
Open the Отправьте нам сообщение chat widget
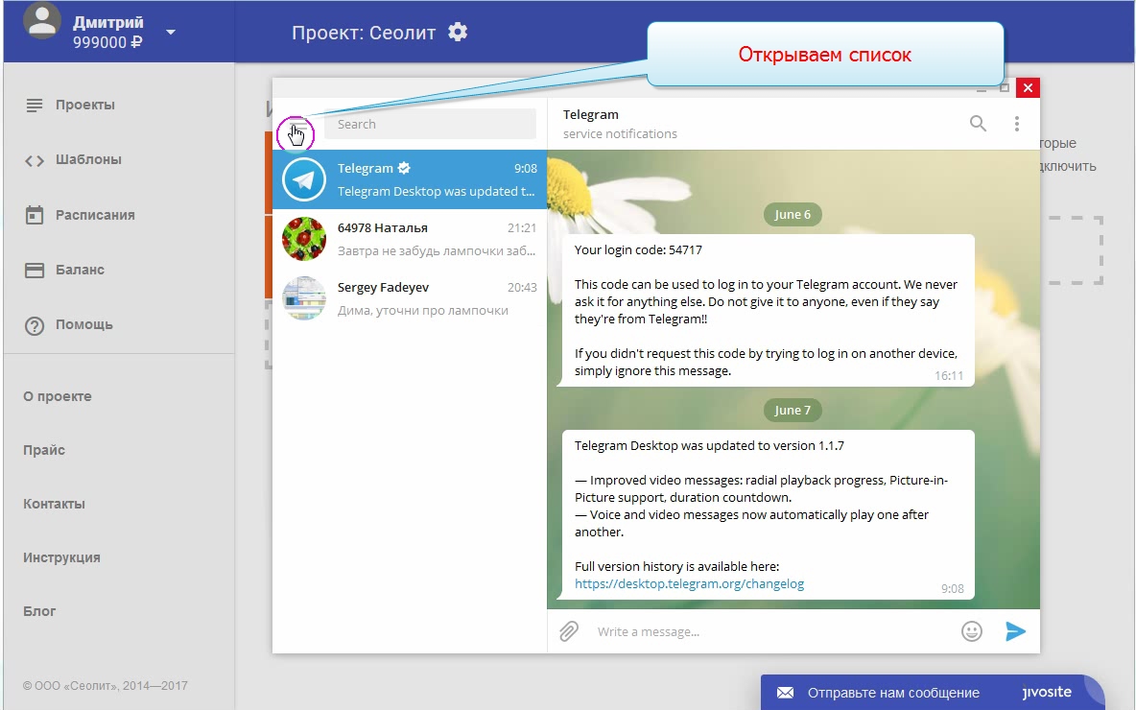[x=932, y=693]
